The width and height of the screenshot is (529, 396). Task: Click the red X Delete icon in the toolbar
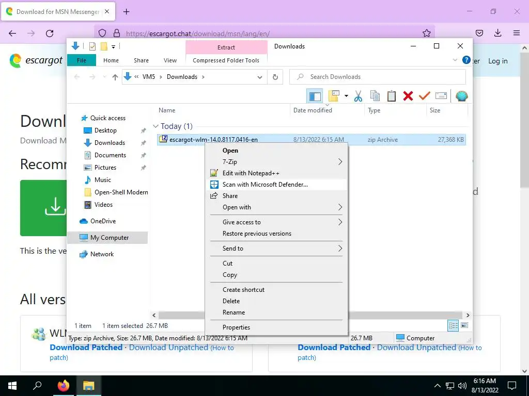click(x=408, y=96)
